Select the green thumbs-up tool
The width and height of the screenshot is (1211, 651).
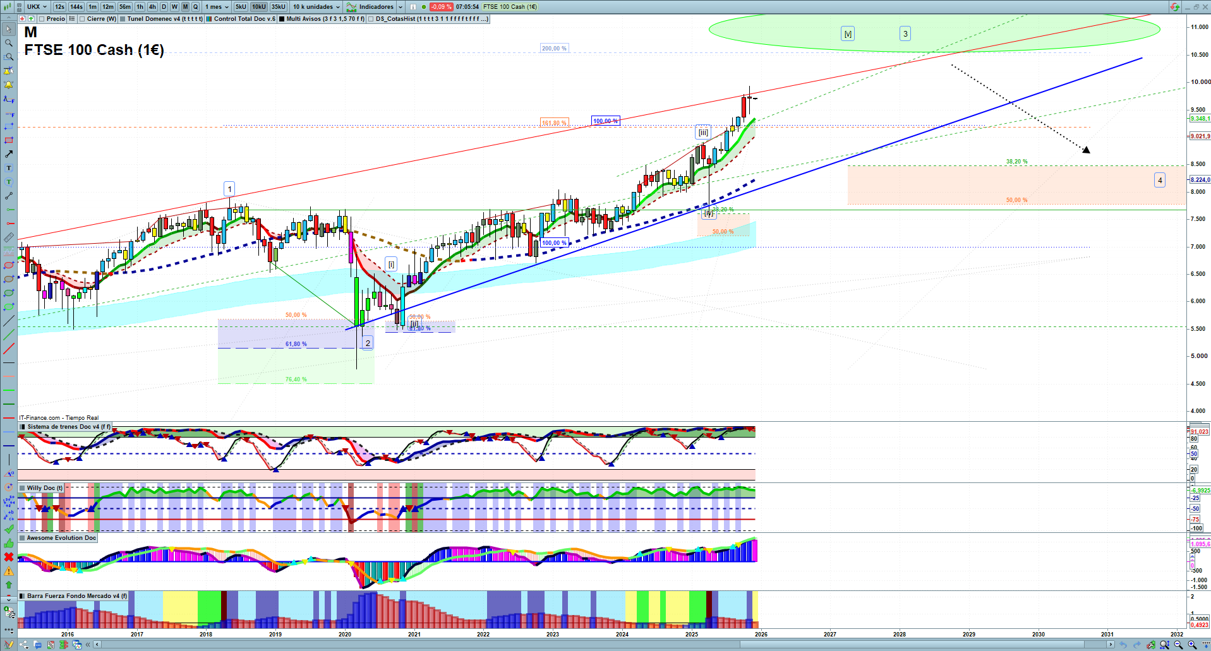(x=9, y=543)
